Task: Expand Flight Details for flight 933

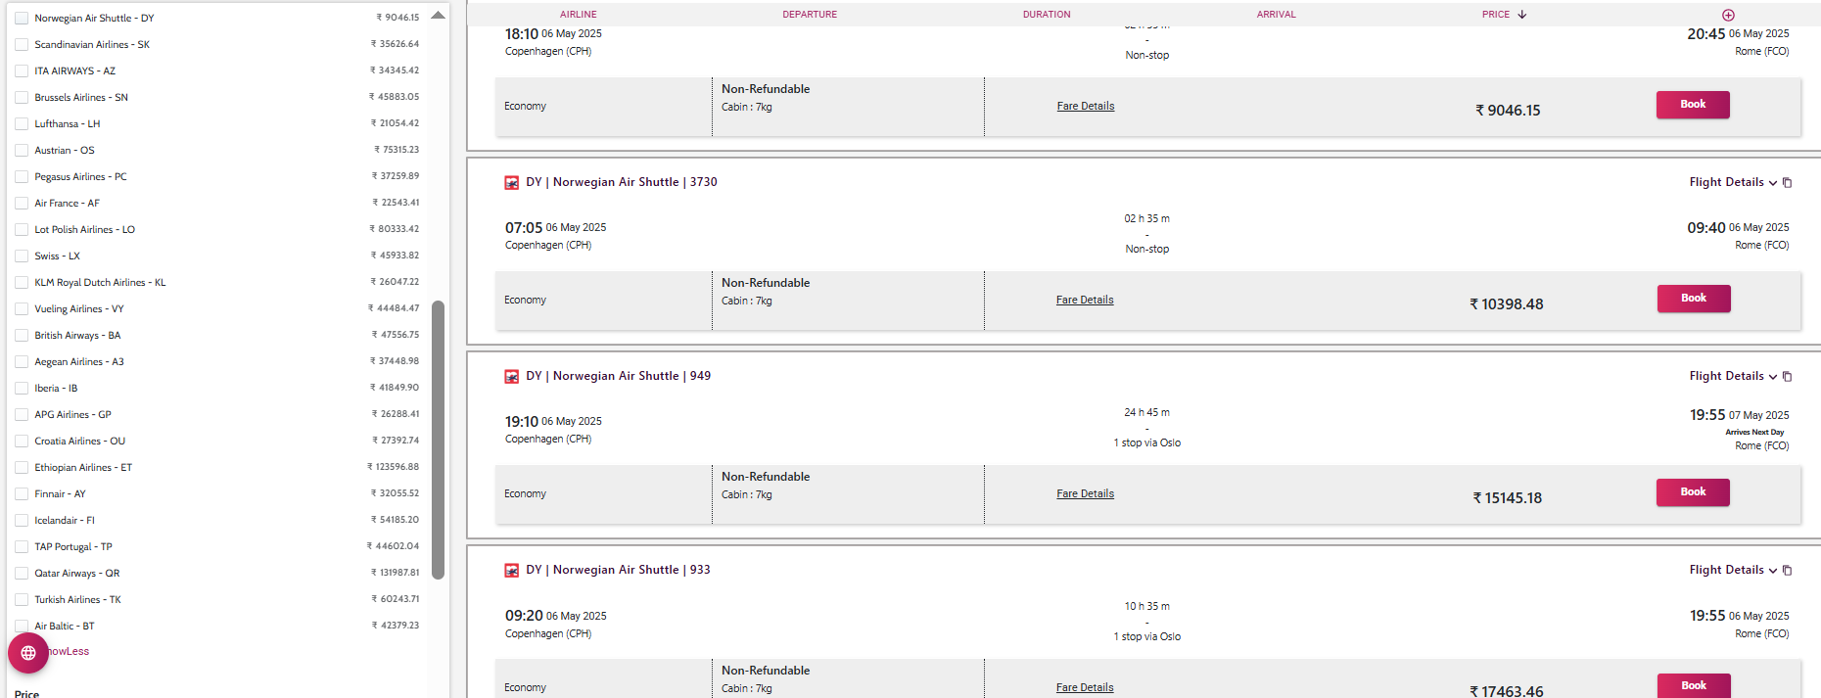Action: [x=1732, y=570]
